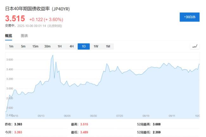Click the 加自选 add-to-watchlist button
Screen dimensions: 206x137
tap(190, 17)
